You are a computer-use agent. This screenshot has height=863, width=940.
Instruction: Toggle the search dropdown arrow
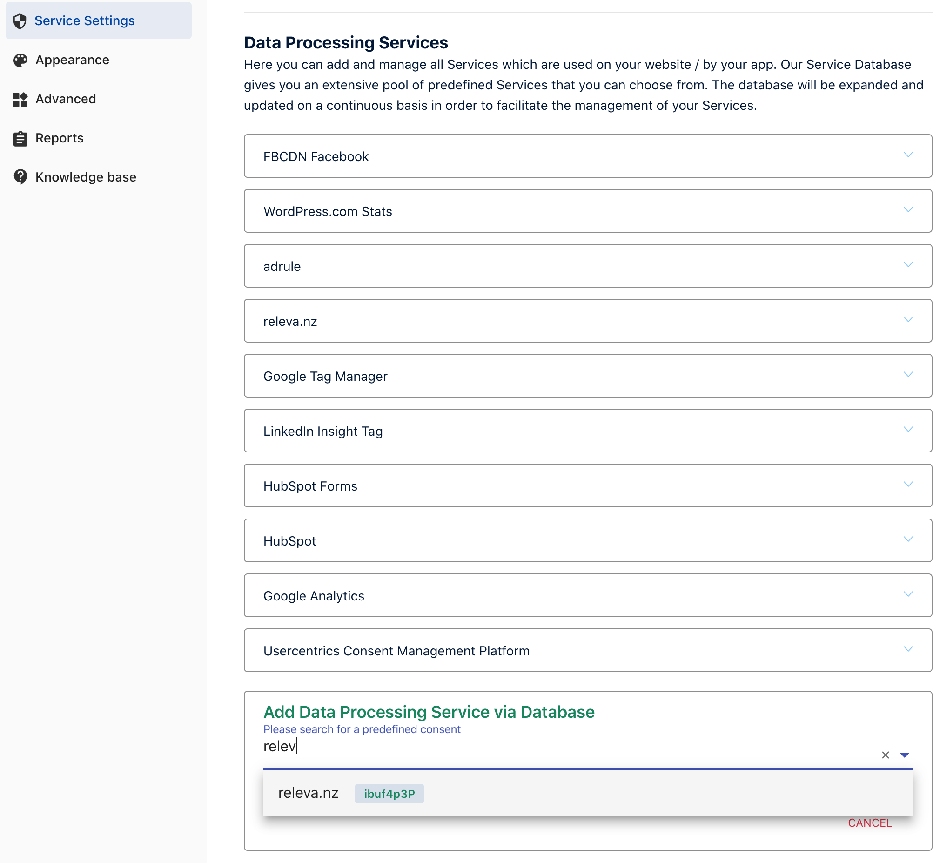[905, 755]
